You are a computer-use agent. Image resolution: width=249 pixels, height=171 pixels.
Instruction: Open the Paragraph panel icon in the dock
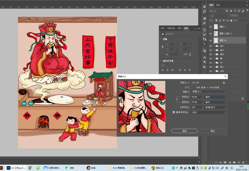[x=204, y=62]
